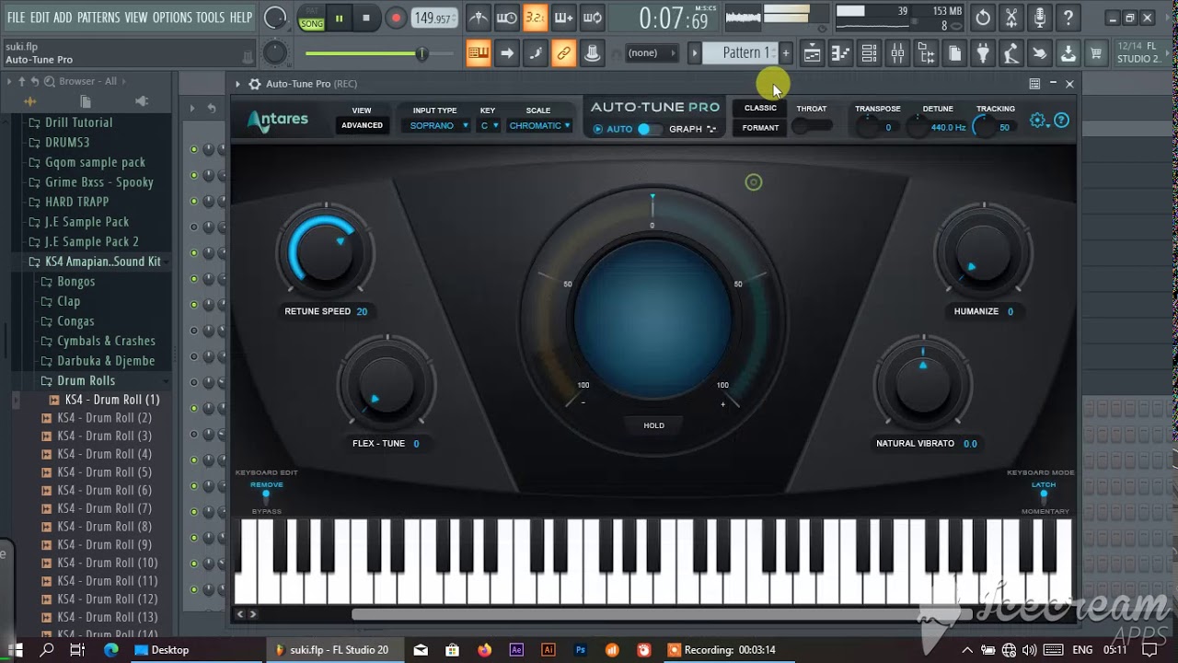Select the CLASSIC mode button
This screenshot has height=663, width=1178.
(760, 108)
